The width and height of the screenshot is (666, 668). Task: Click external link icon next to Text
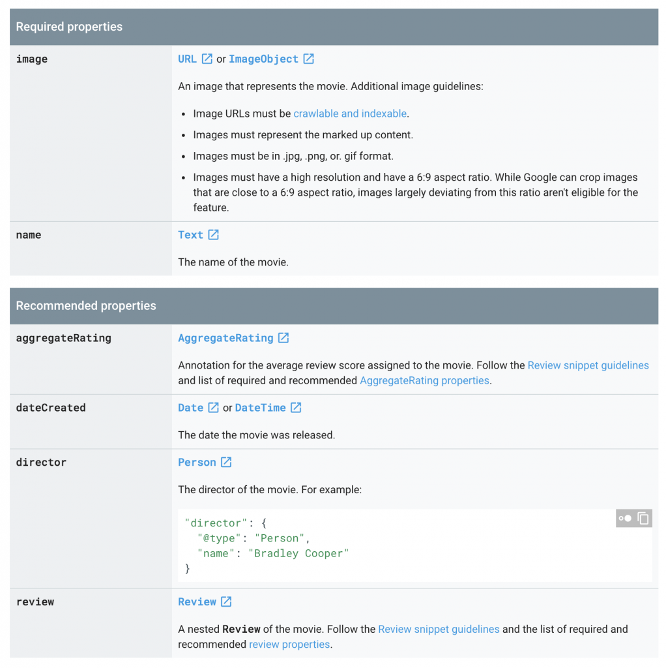[213, 235]
